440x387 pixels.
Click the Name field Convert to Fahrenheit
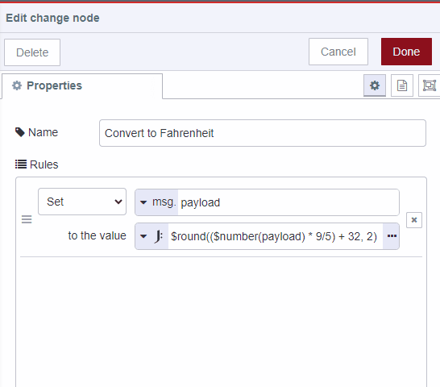click(263, 133)
